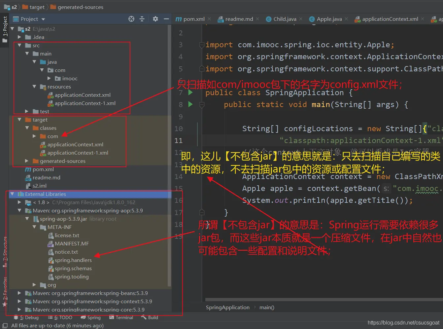The image size is (443, 329).
Task: Open the Build tool window
Action: (150, 317)
